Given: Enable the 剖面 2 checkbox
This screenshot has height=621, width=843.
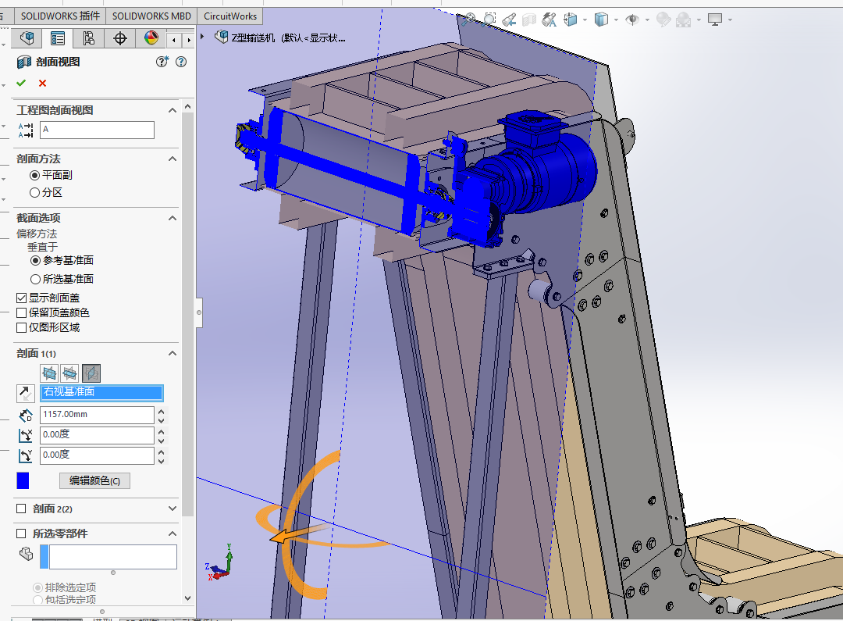Looking at the screenshot, I should pos(22,509).
